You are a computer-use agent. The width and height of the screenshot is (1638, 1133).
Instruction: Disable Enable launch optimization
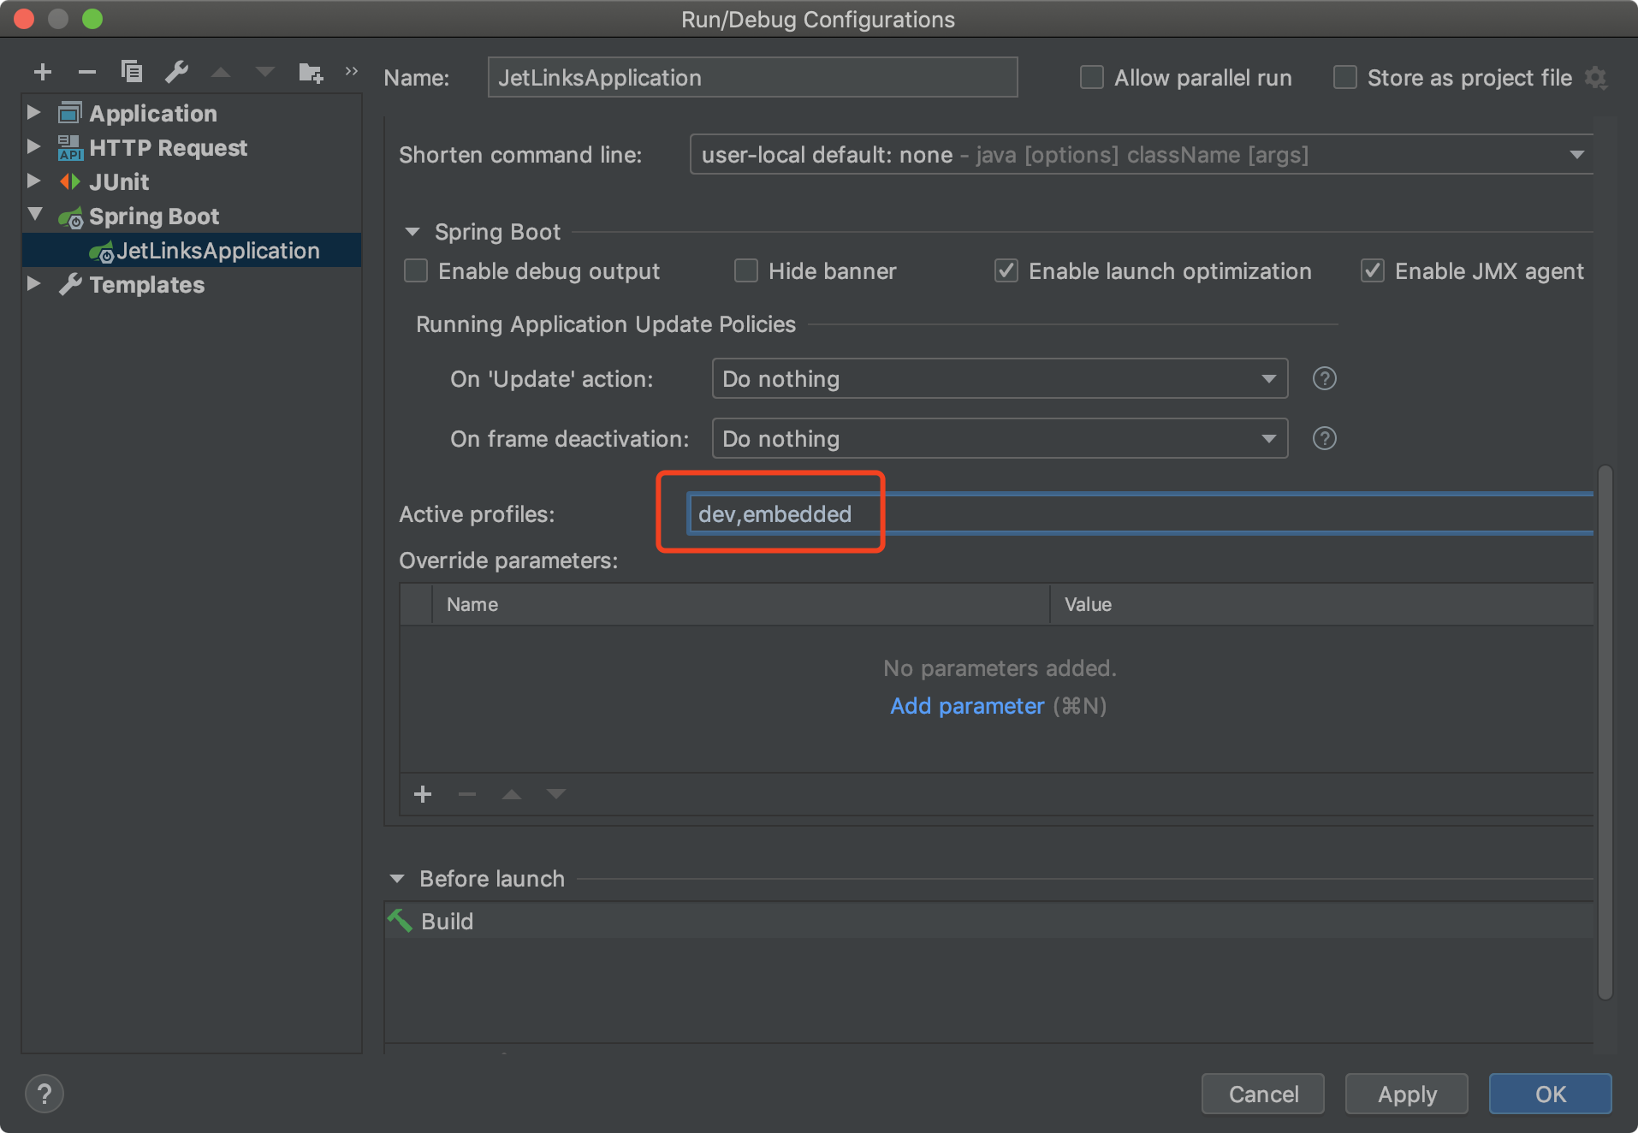(x=1006, y=271)
